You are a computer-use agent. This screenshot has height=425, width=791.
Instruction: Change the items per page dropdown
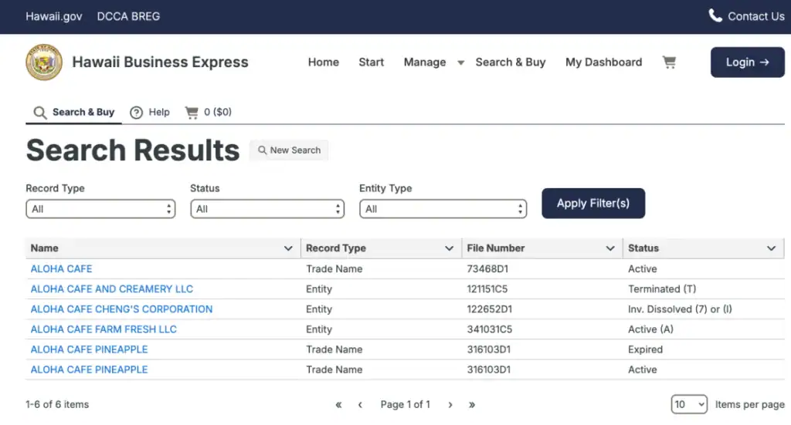point(689,404)
